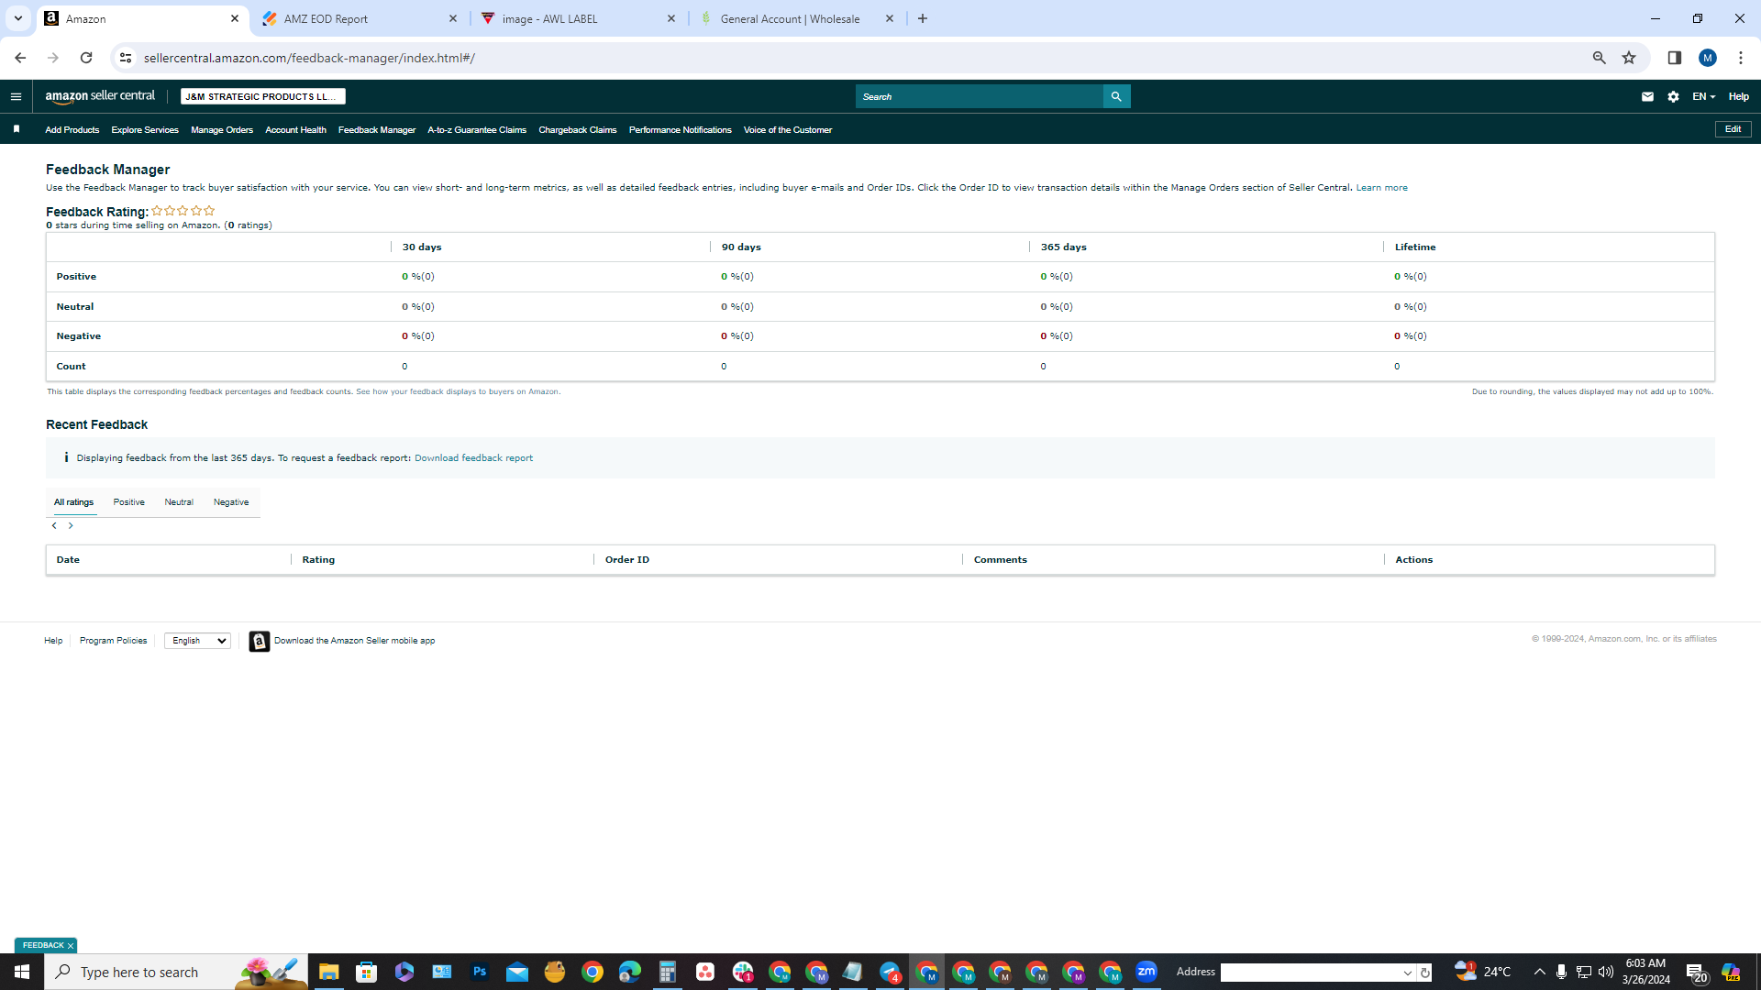The height and width of the screenshot is (990, 1761).
Task: Select the Positive feedback tab
Action: click(129, 502)
